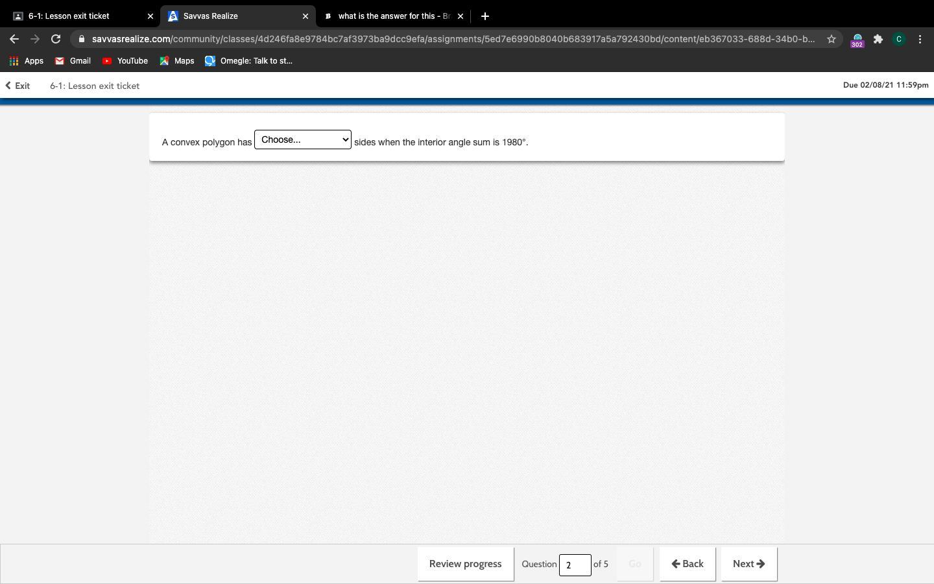Open new tab with plus icon

pos(485,16)
